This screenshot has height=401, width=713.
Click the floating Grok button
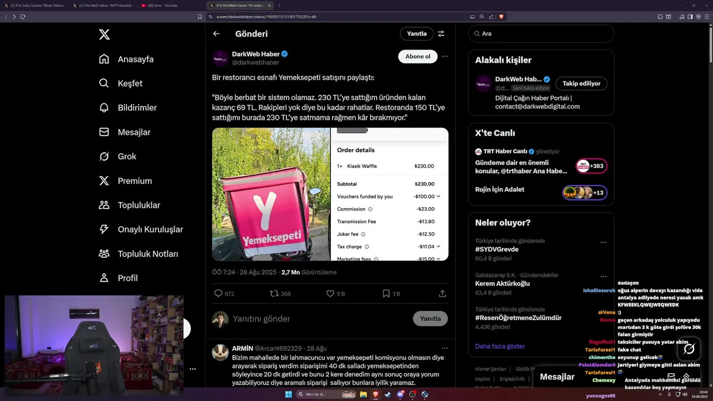(688, 349)
